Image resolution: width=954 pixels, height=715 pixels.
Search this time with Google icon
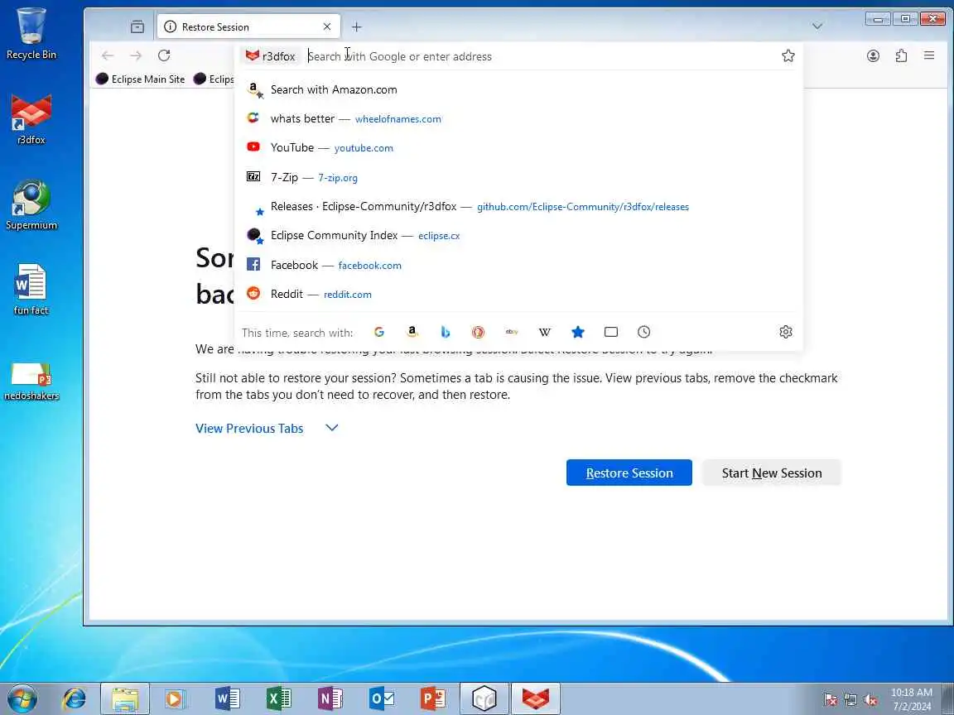pos(379,332)
